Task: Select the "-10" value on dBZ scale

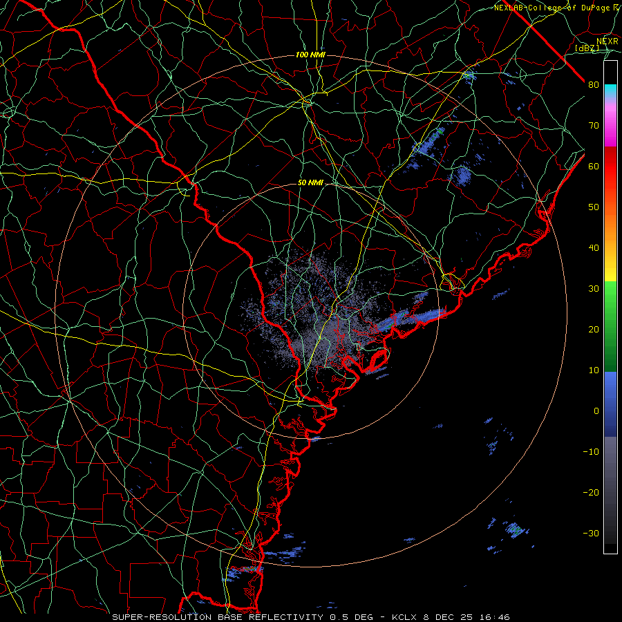Action: pos(591,451)
